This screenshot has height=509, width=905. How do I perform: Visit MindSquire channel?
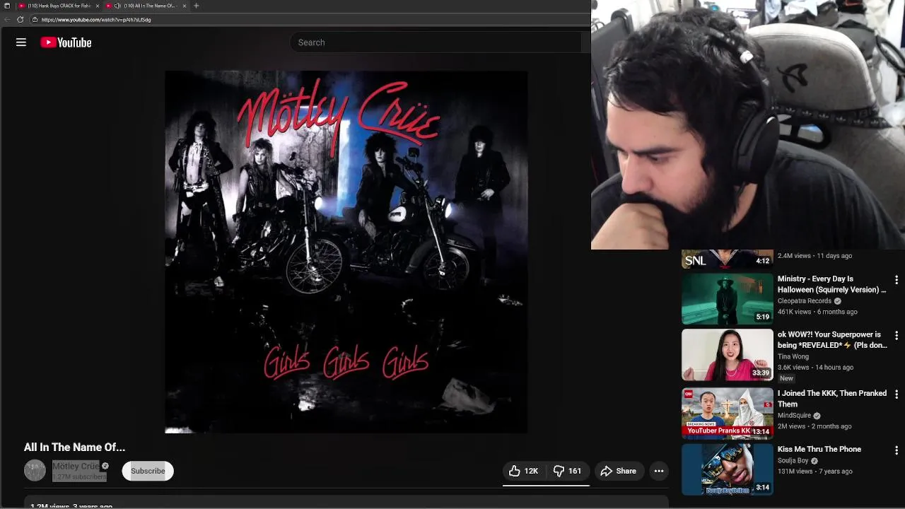pyautogui.click(x=795, y=416)
